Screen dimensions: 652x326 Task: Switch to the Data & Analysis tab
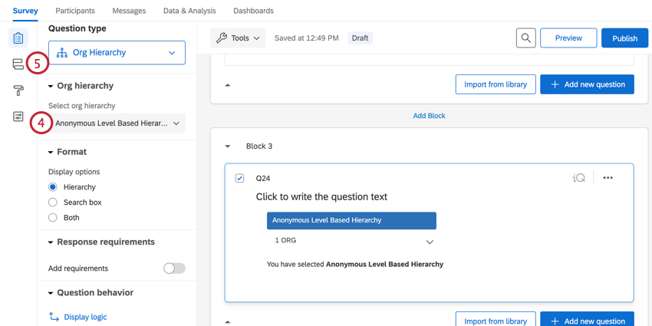pos(189,11)
